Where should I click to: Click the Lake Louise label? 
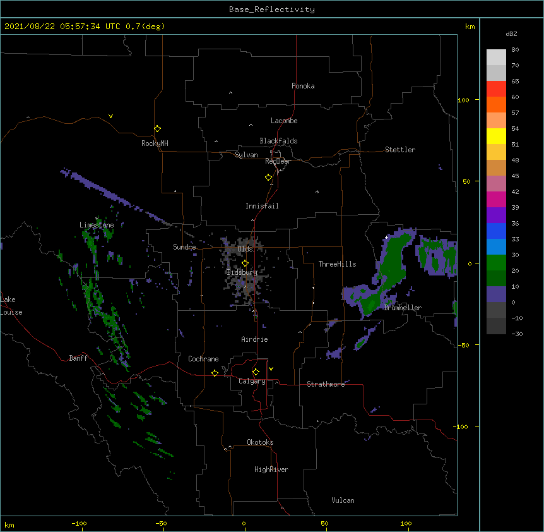11,306
